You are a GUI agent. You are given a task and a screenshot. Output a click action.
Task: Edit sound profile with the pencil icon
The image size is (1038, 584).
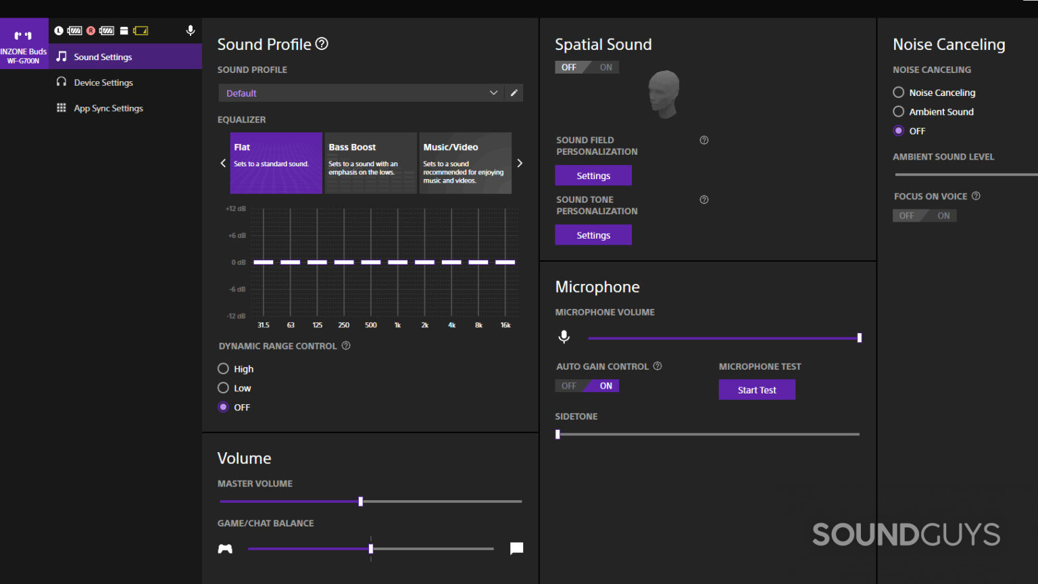click(514, 93)
